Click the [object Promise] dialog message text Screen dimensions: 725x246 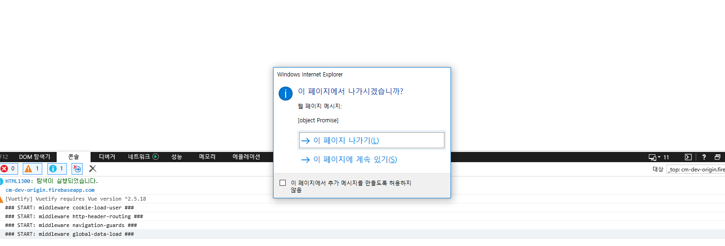pos(318,120)
